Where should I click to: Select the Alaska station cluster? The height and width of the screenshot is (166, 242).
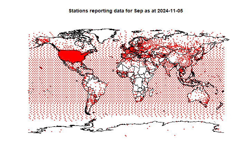click(x=43, y=41)
